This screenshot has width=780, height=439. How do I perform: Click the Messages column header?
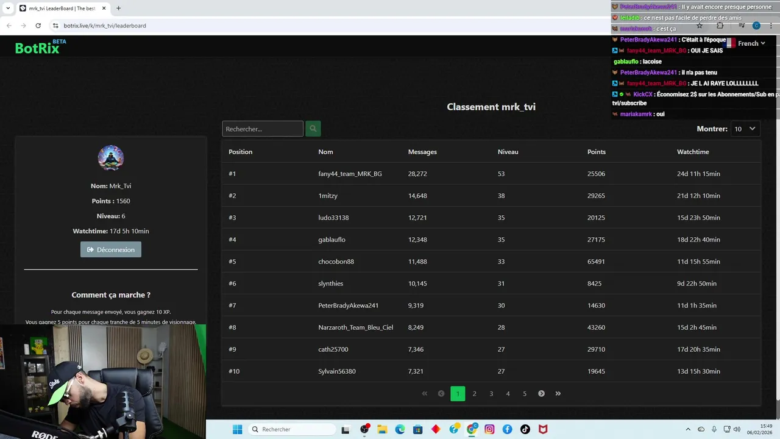[422, 152]
